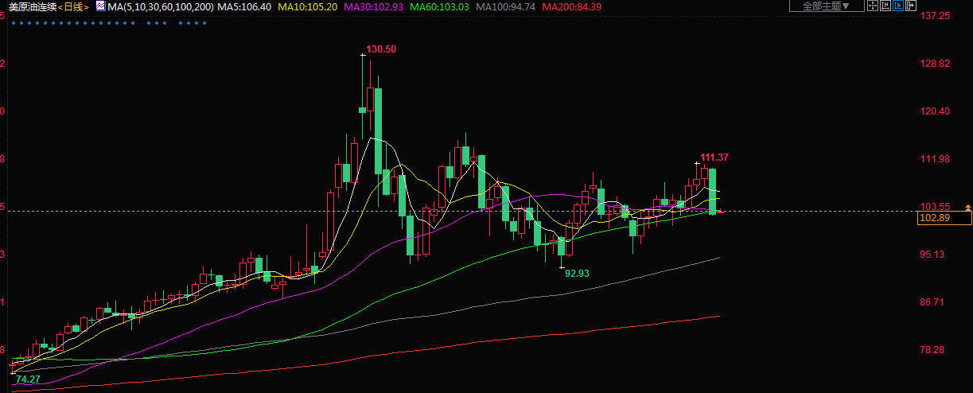Select the MA100:94.74 gray legend

507,6
